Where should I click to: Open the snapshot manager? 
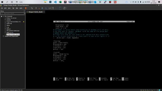point(42,8)
